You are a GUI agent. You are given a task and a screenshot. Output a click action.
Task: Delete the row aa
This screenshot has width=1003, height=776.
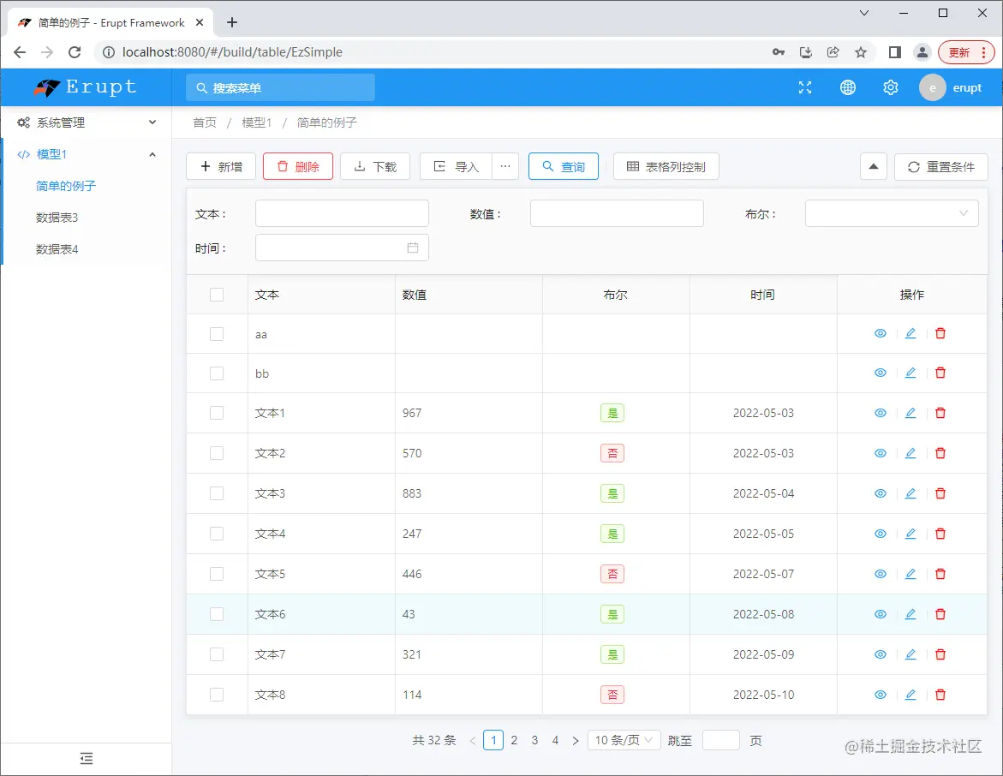click(940, 333)
